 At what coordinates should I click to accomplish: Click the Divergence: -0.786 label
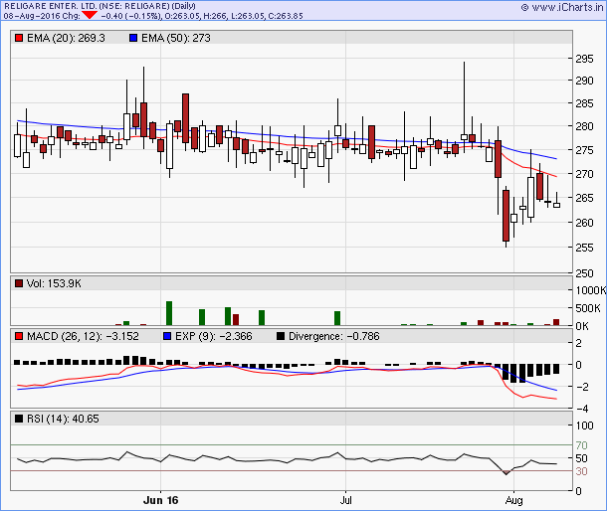[334, 336]
